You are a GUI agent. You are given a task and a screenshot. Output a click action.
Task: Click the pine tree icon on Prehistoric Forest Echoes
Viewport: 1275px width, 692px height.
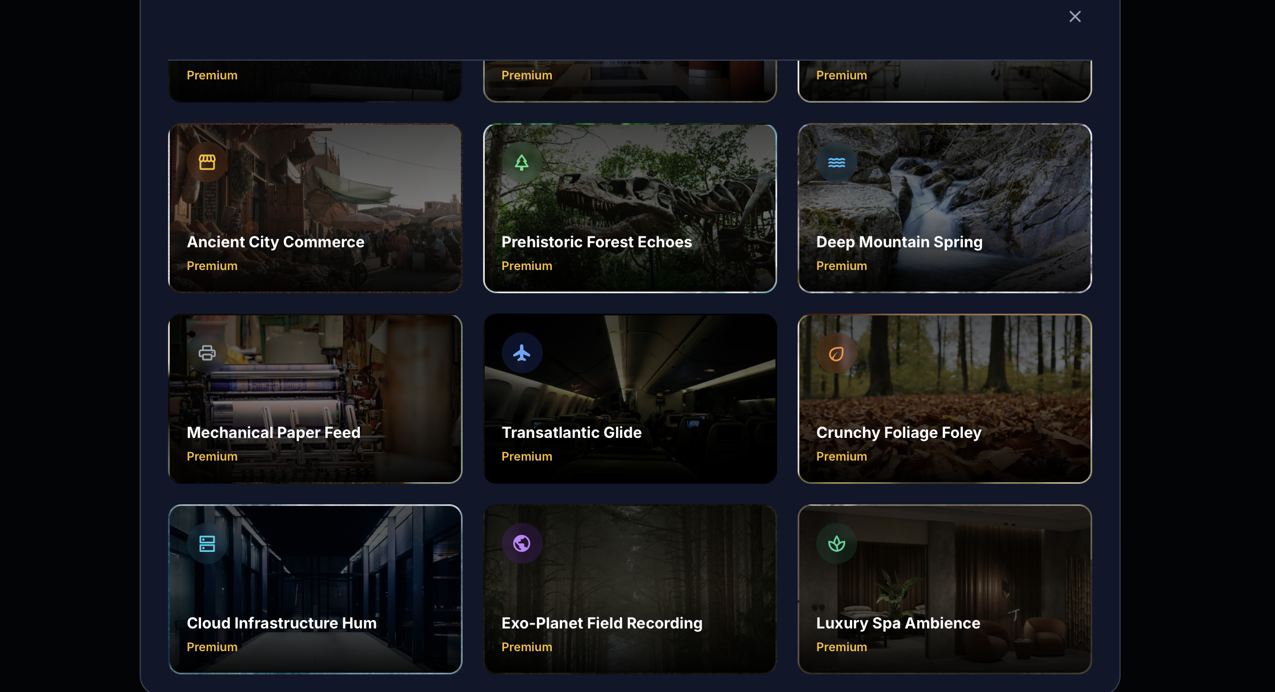(522, 162)
